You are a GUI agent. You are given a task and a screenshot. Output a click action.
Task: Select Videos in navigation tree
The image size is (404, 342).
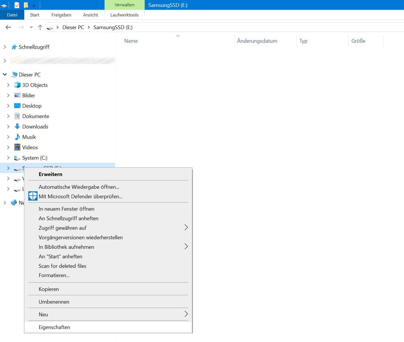[x=30, y=147]
